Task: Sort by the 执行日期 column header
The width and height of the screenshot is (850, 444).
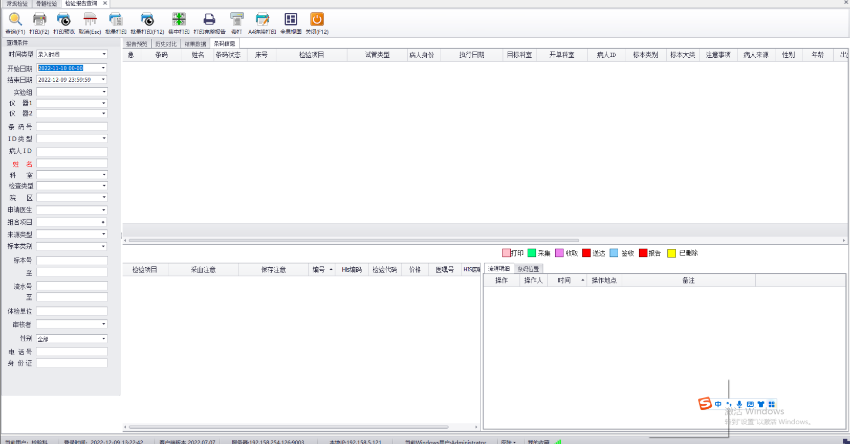Action: coord(472,55)
